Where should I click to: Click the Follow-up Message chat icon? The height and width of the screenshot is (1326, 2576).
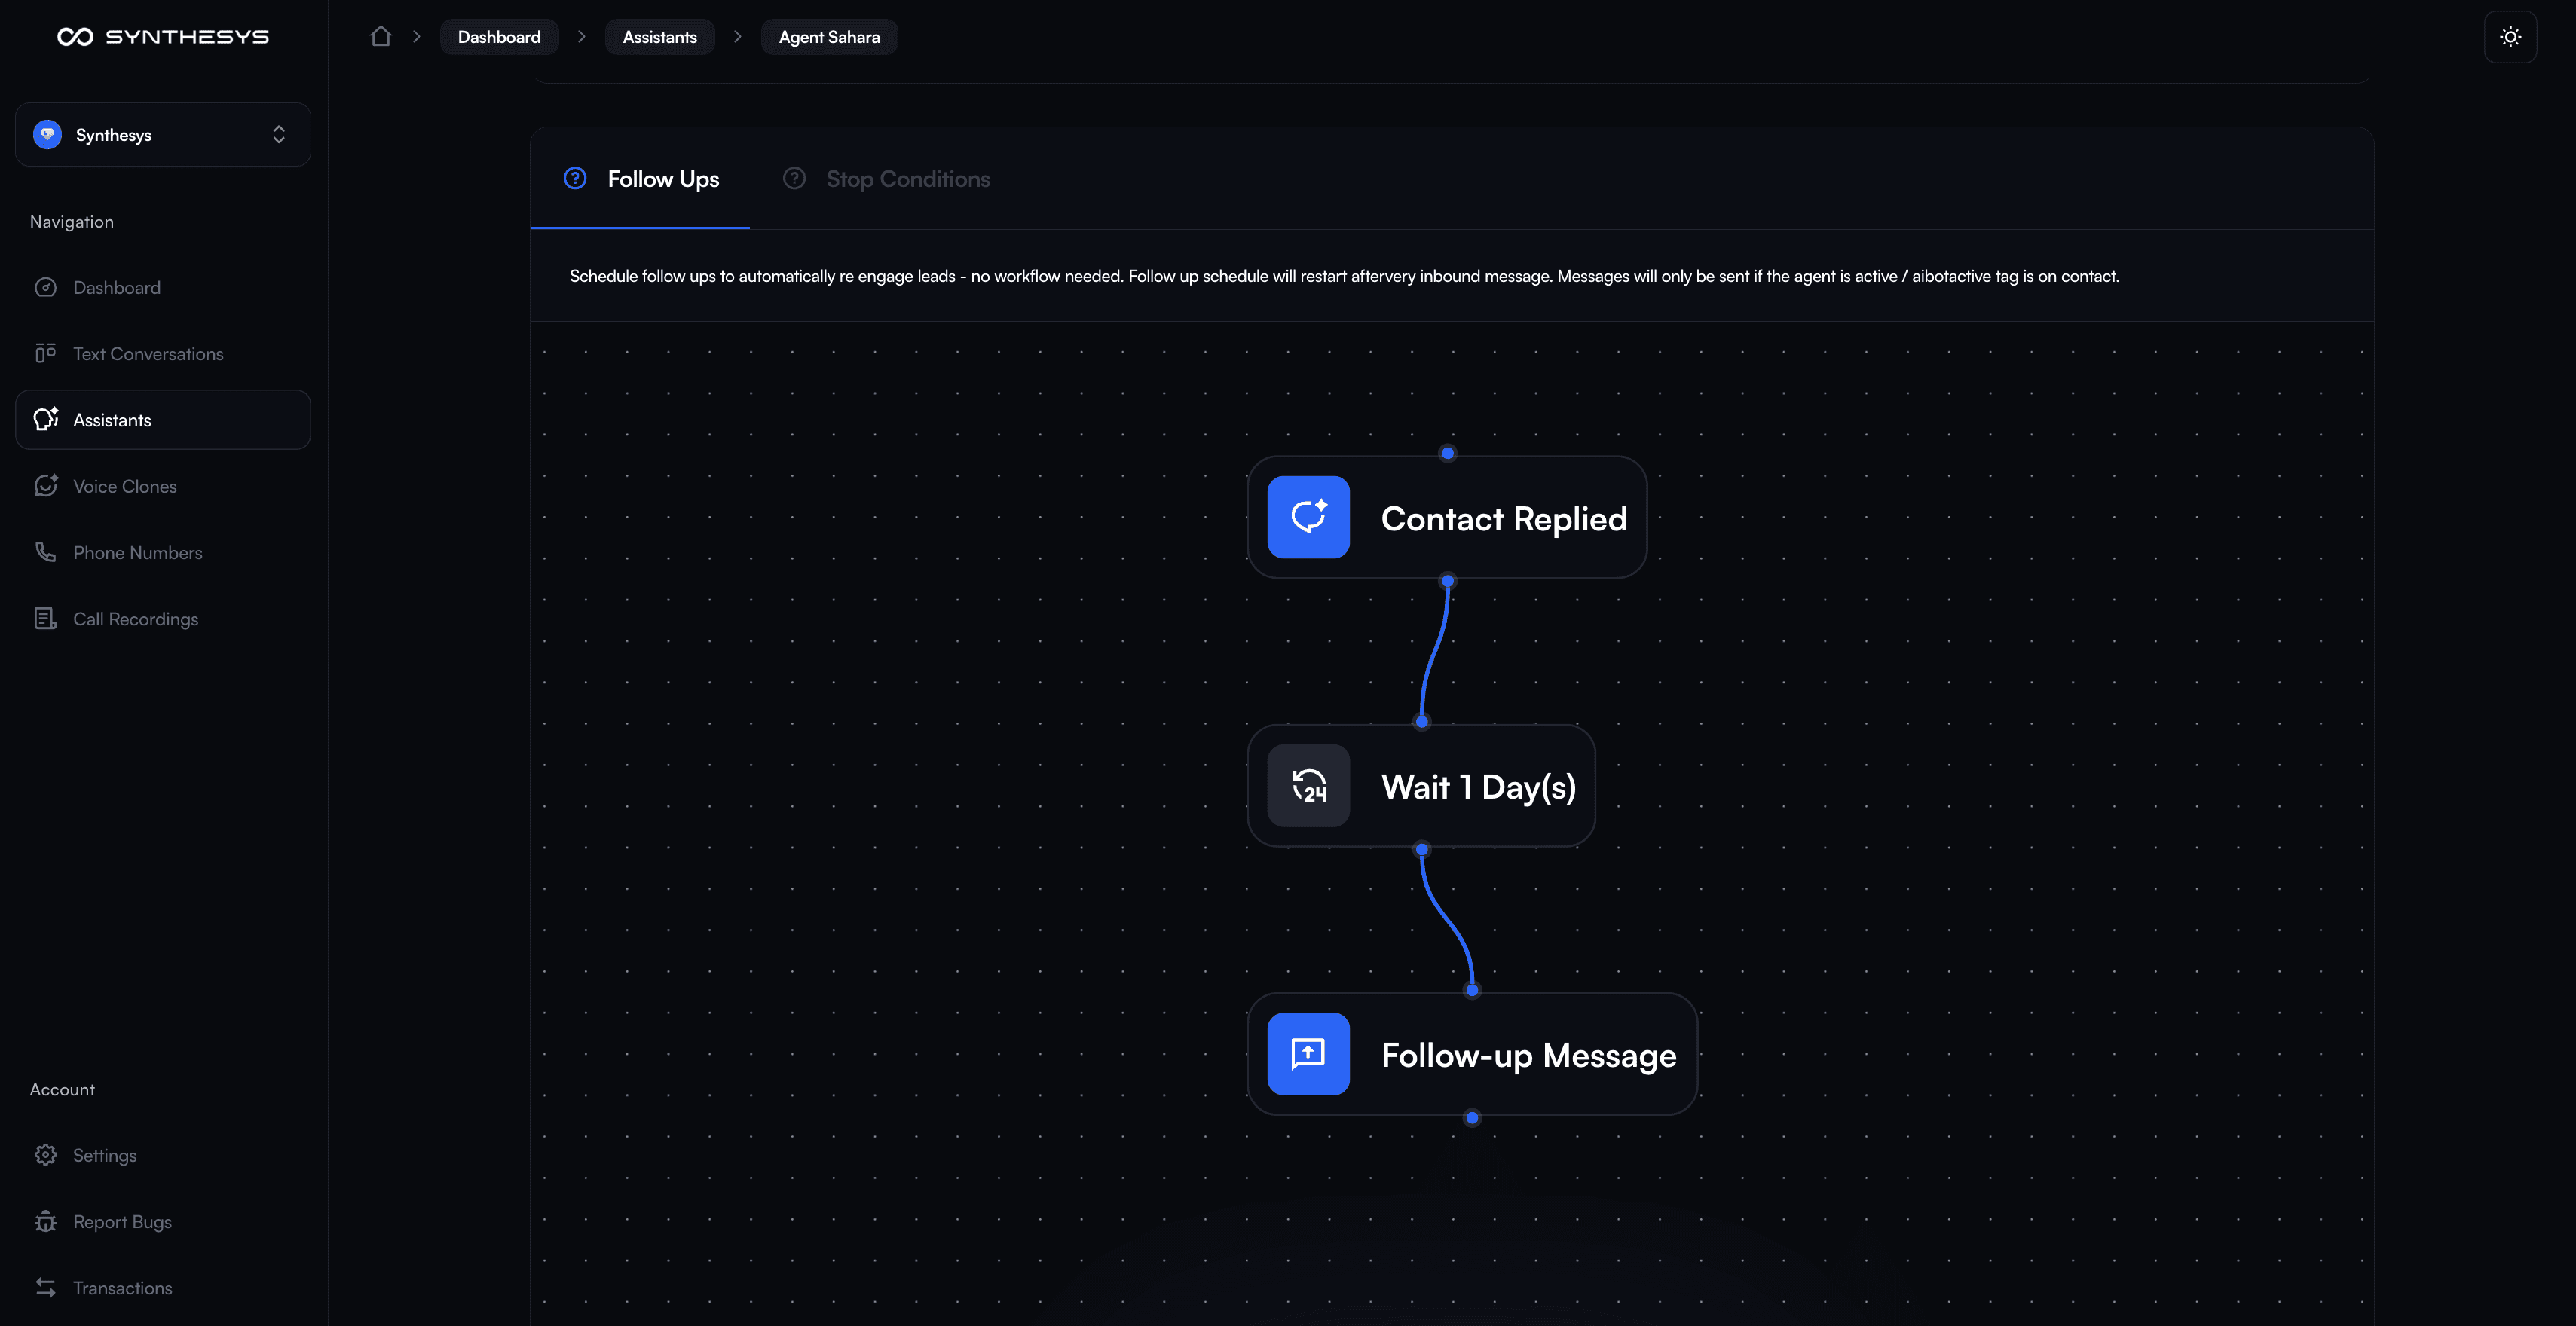[1308, 1054]
